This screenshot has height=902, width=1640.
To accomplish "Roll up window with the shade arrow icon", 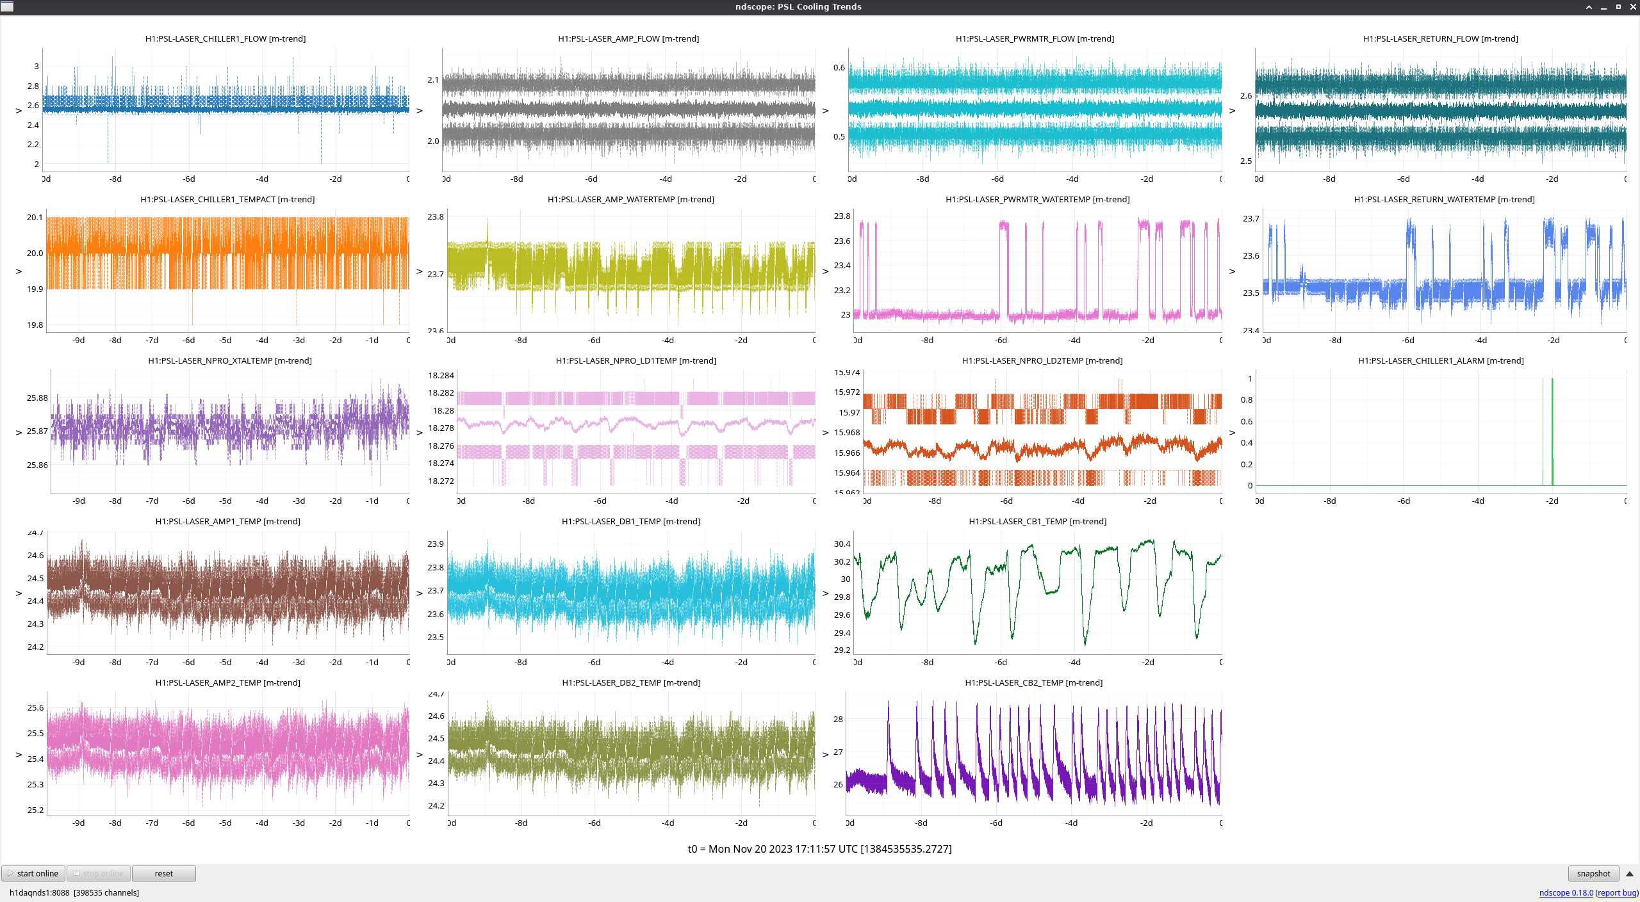I will tap(1589, 7).
